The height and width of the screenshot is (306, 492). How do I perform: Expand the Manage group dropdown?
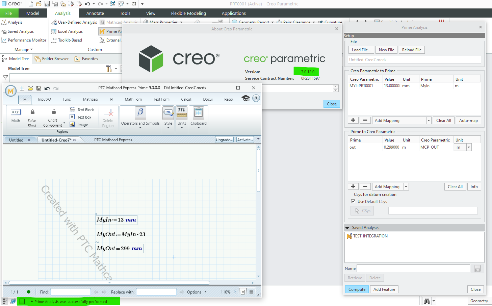click(24, 50)
